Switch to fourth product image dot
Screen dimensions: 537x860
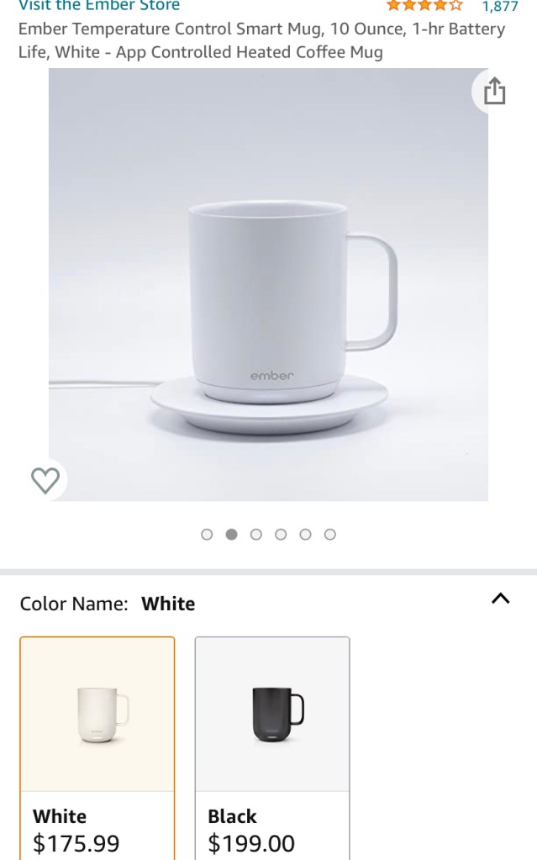coord(281,535)
